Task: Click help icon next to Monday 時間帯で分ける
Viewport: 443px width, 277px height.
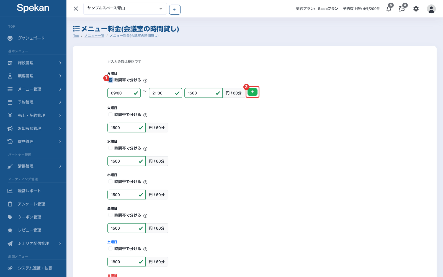Action: click(x=145, y=81)
